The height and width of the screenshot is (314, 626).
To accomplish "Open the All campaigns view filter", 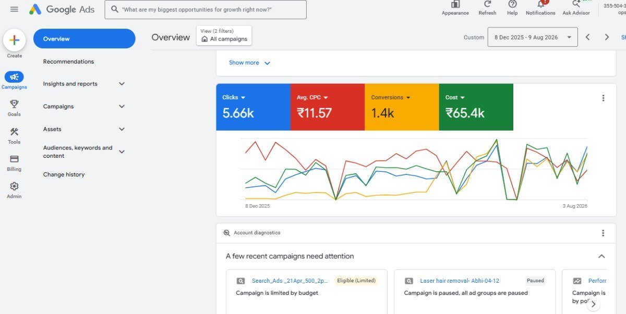I will 224,35.
